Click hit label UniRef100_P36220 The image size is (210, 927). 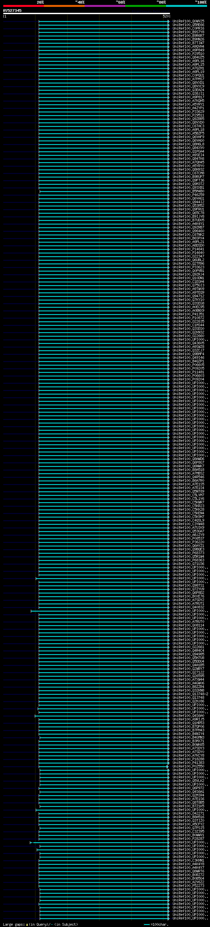[188, 542]
